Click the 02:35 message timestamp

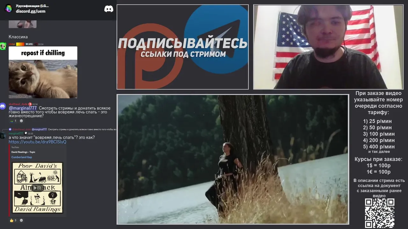[x=30, y=134]
